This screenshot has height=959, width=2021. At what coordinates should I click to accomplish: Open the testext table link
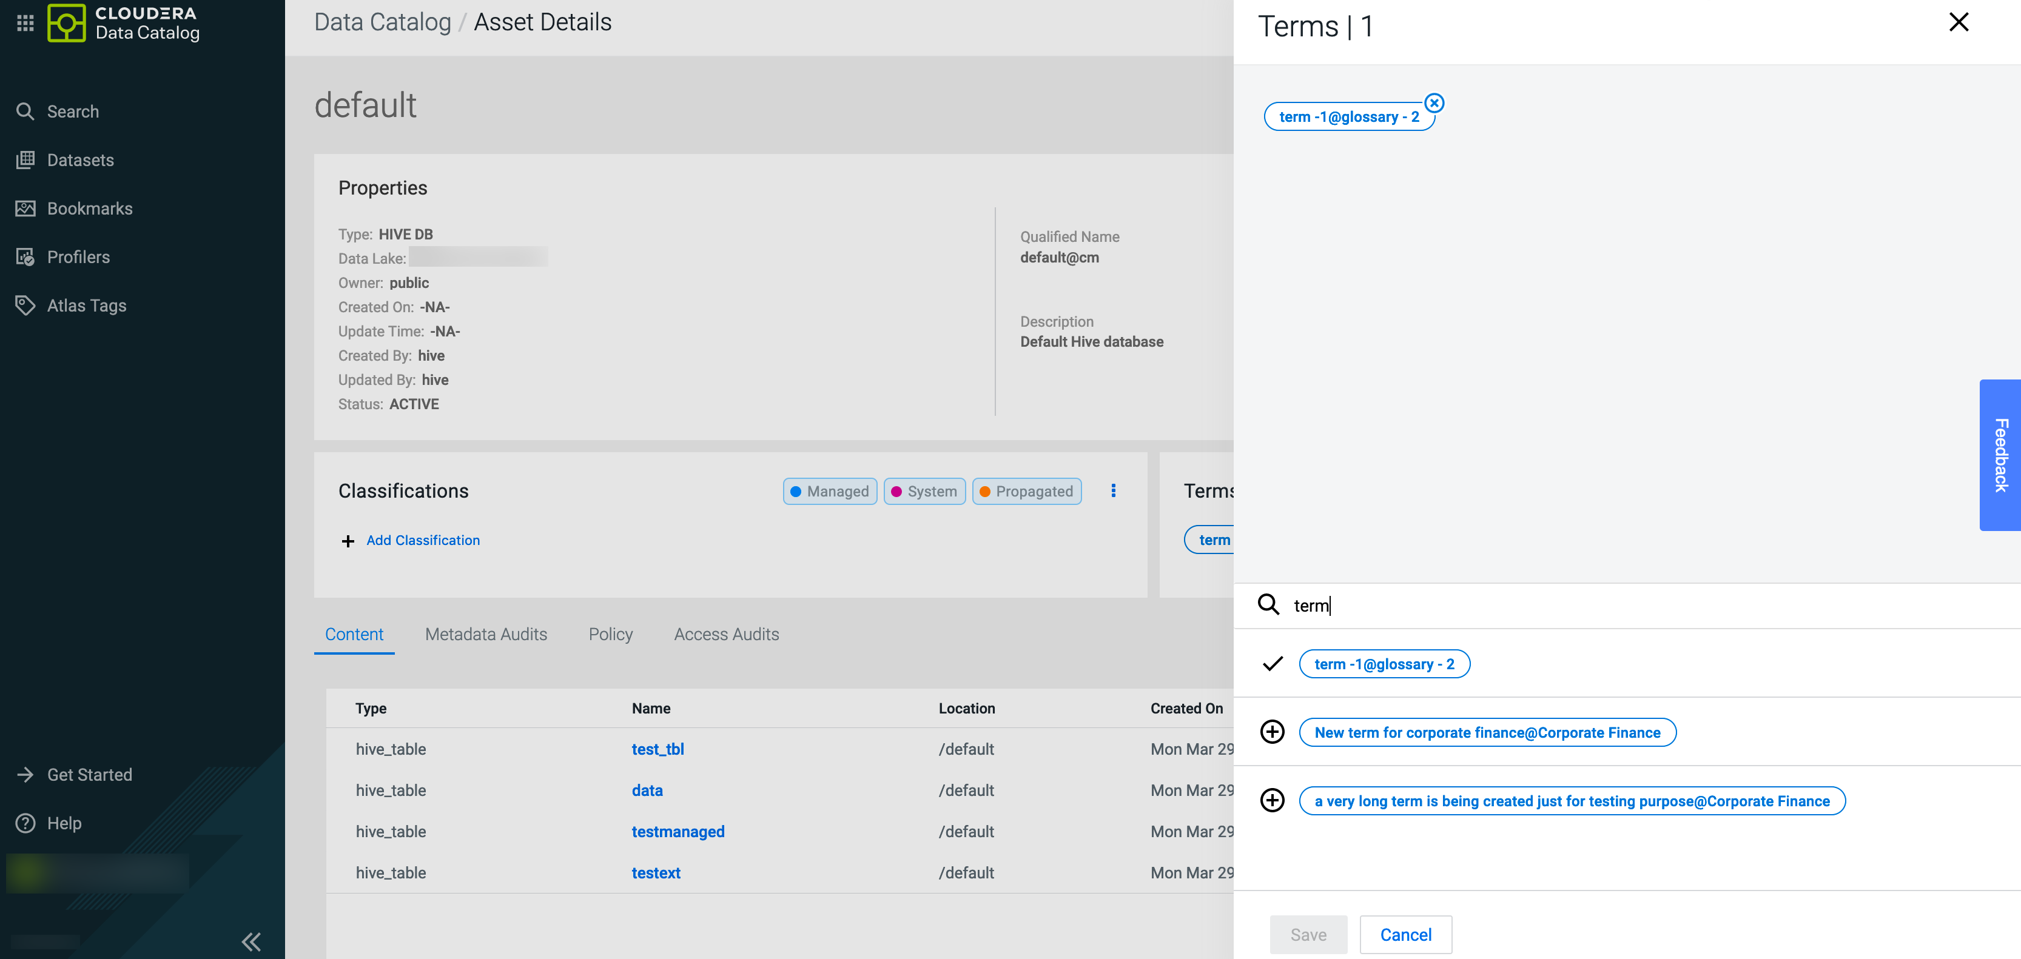pyautogui.click(x=656, y=873)
